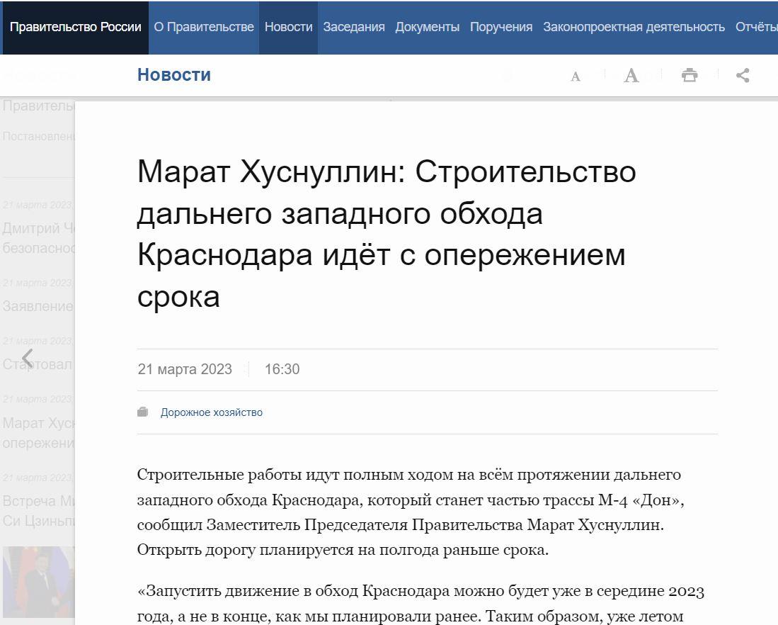The width and height of the screenshot is (778, 625).
Task: Go to Правительство России home
Action: pos(76,28)
